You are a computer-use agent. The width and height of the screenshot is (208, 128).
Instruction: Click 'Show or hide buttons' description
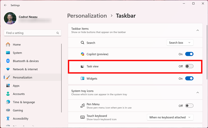pyautogui.click(x=99, y=32)
